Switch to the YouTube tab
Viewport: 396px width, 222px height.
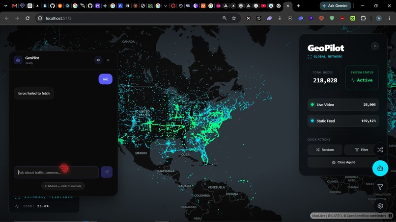[263, 5]
